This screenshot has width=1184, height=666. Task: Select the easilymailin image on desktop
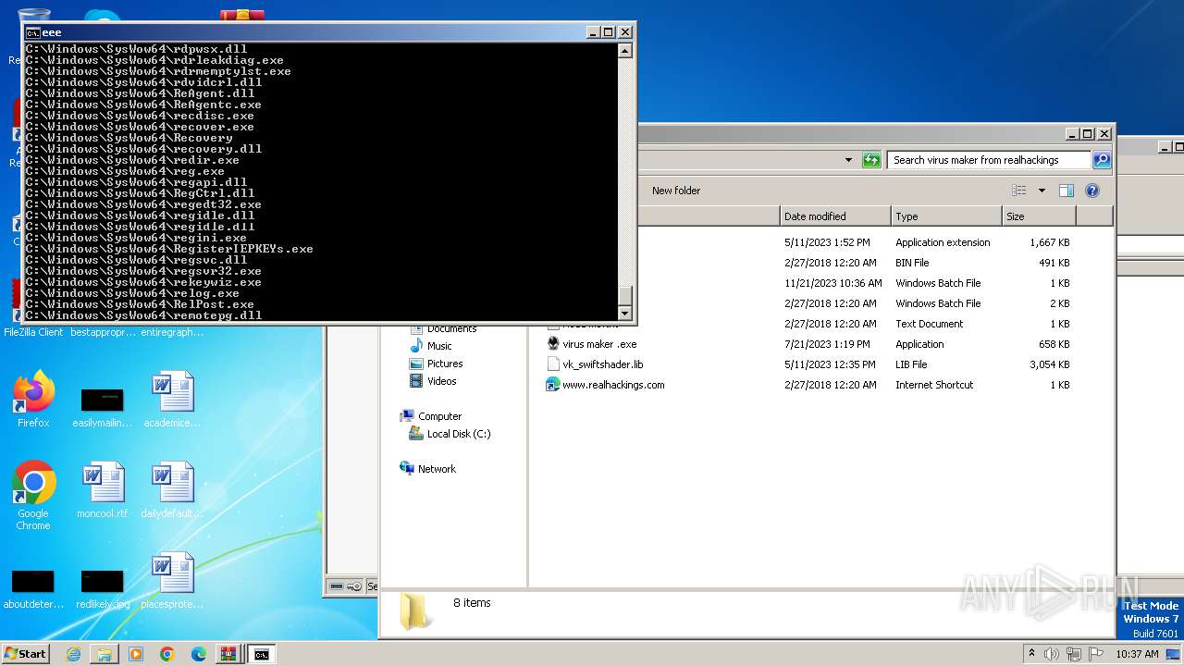[x=102, y=407]
